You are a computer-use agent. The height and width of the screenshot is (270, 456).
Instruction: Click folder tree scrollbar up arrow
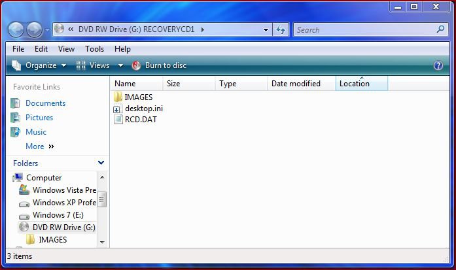(x=102, y=177)
